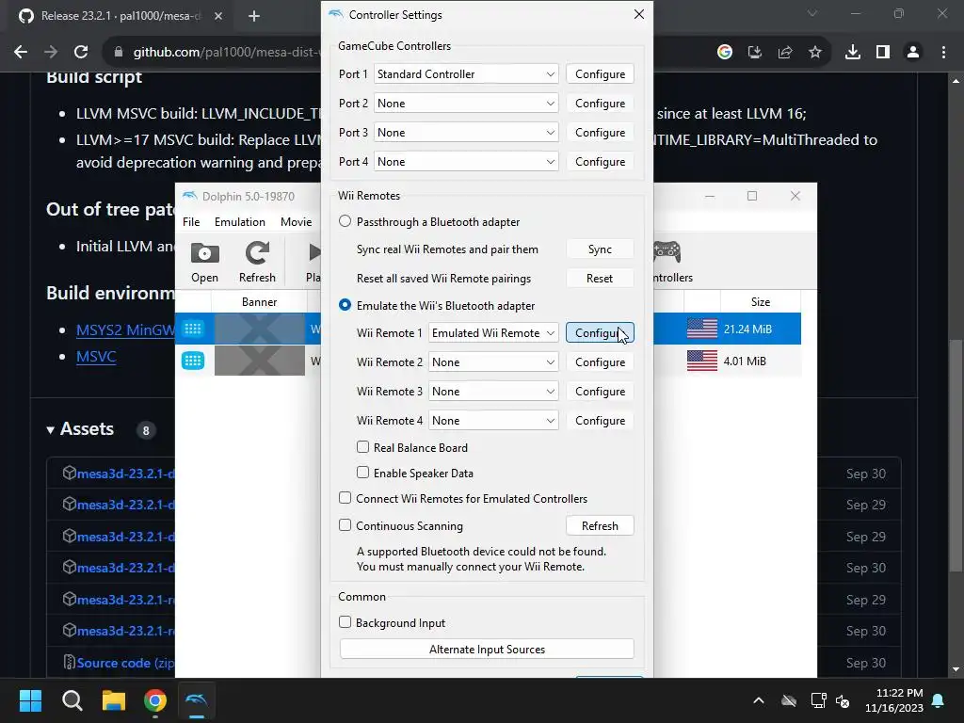This screenshot has height=723, width=964.
Task: Open Wii Remote 1 Emulated Wii Remote dropdown
Action: pyautogui.click(x=493, y=332)
